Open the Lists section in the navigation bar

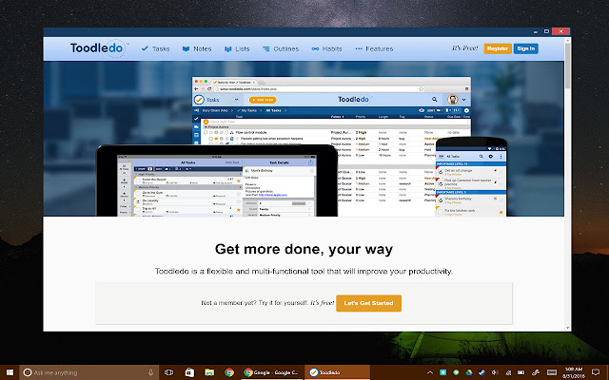coord(237,48)
